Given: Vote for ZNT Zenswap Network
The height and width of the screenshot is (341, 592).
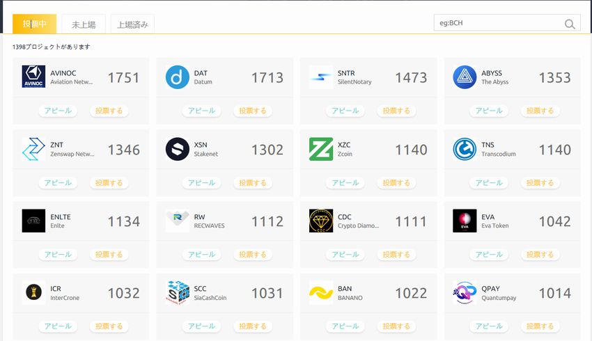Looking at the screenshot, I should pyautogui.click(x=109, y=182).
